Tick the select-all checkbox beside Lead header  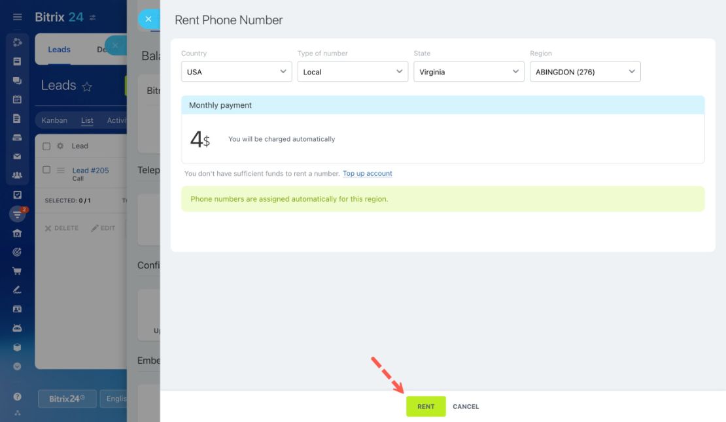point(46,146)
